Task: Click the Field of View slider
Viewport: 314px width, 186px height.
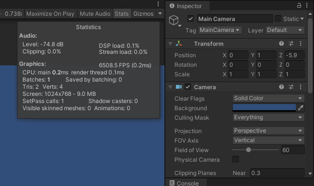Action: click(255, 150)
